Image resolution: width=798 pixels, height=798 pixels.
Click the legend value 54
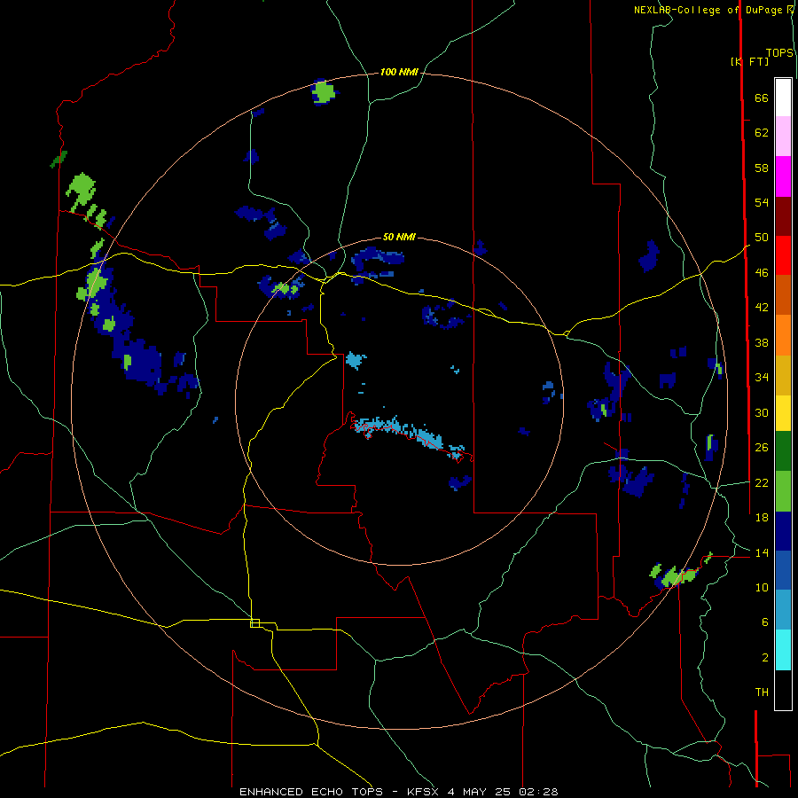point(762,202)
